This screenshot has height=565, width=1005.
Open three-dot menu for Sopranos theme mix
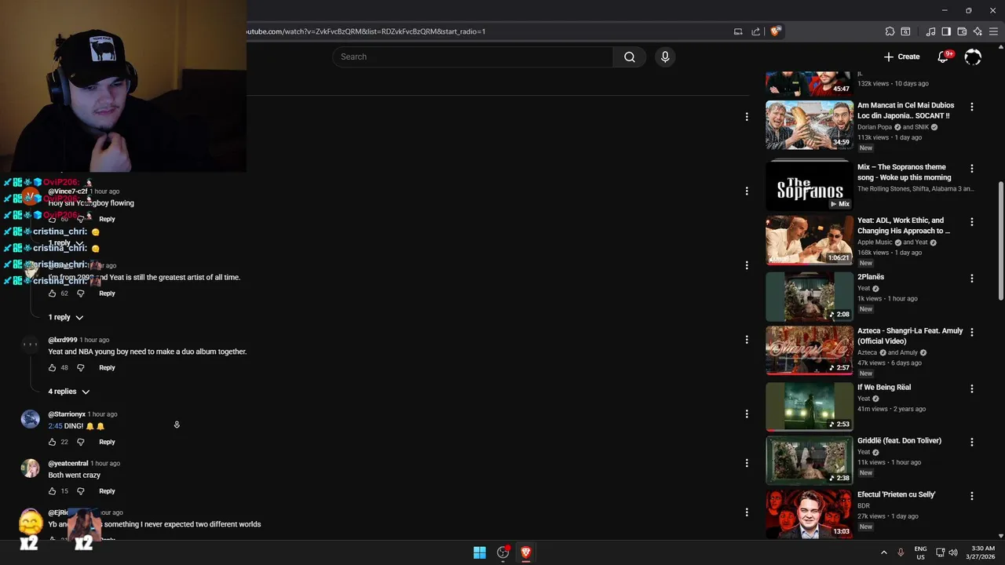[x=972, y=169]
